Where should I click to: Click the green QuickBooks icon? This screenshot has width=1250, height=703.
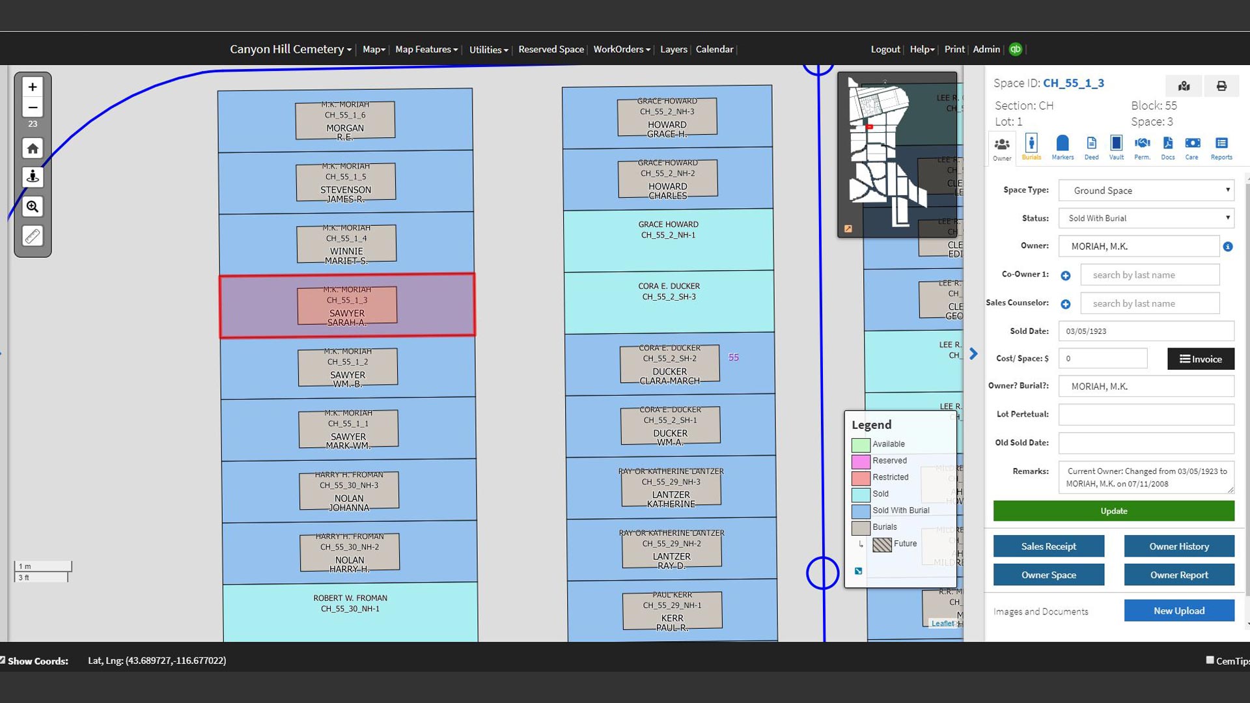pyautogui.click(x=1016, y=49)
